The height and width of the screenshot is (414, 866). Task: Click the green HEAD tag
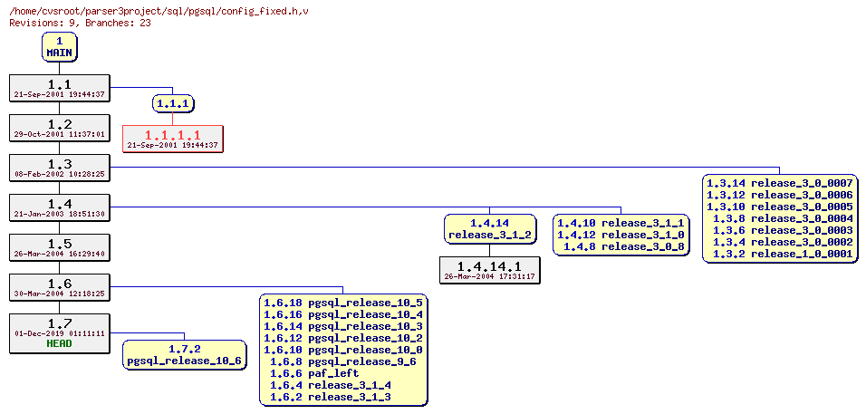[x=60, y=343]
